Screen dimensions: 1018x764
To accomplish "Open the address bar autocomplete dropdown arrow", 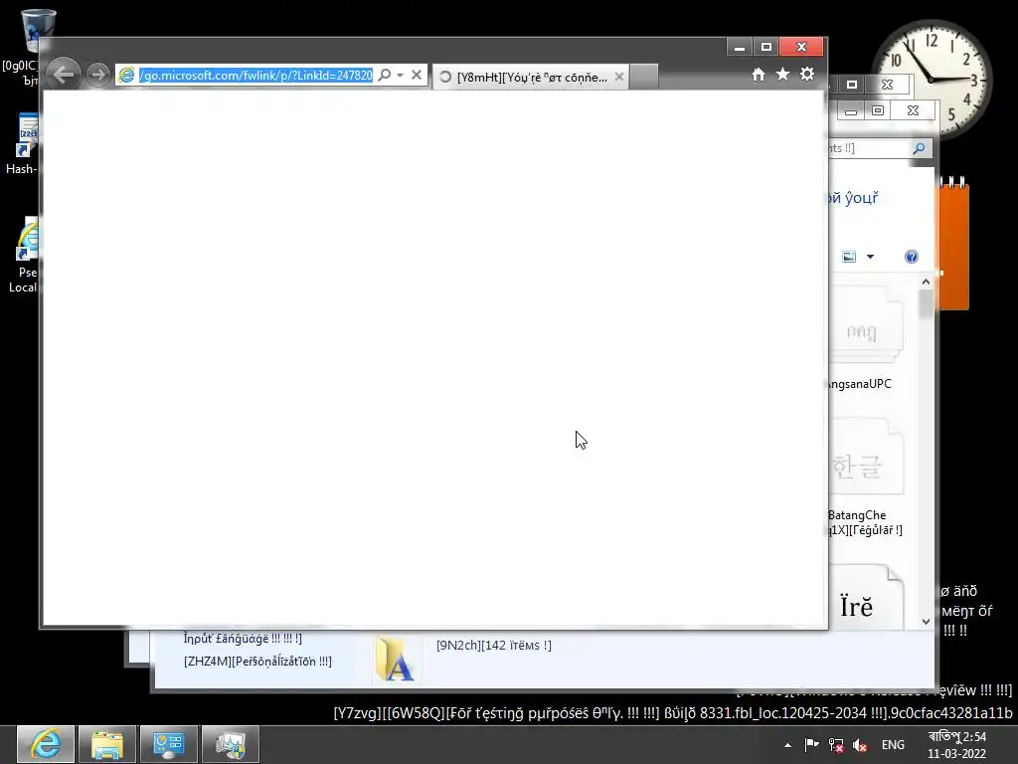I will 401,76.
